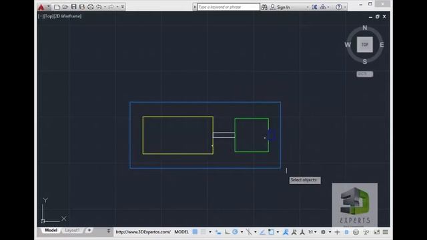
Task: Open status bar Customization menu icon
Action: [x=386, y=232]
